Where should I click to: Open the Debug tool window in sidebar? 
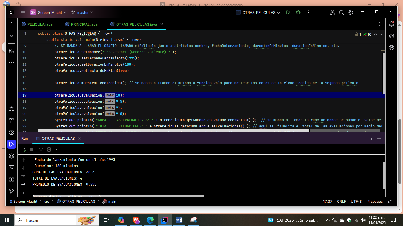pos(12,109)
